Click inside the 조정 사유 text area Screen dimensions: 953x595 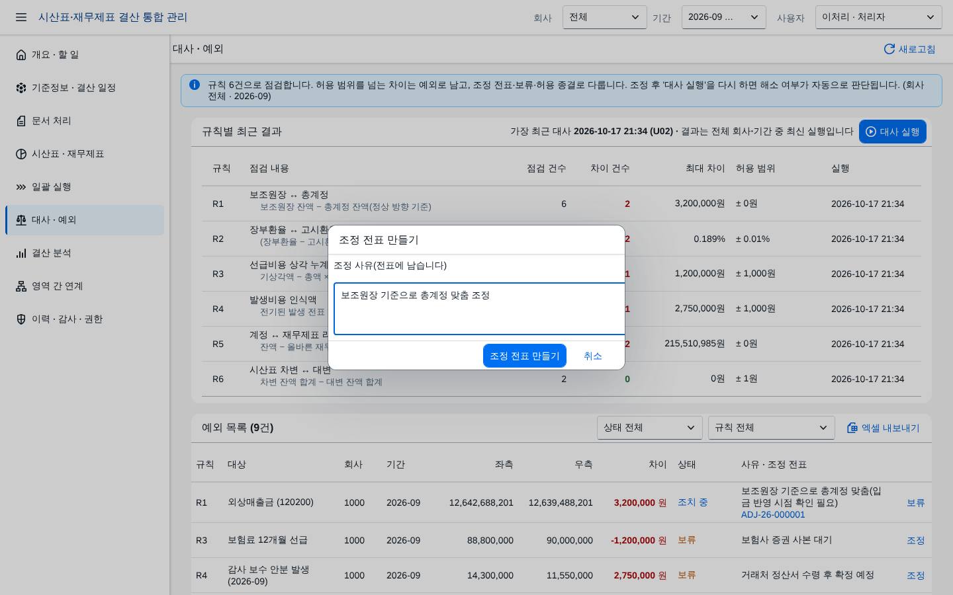click(479, 309)
